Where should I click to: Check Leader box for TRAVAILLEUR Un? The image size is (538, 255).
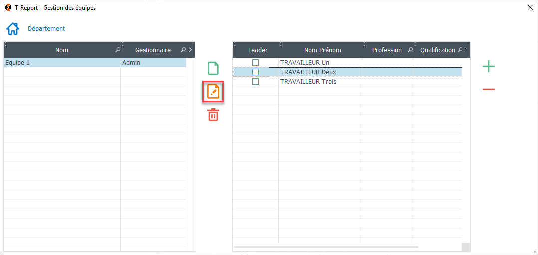click(255, 63)
